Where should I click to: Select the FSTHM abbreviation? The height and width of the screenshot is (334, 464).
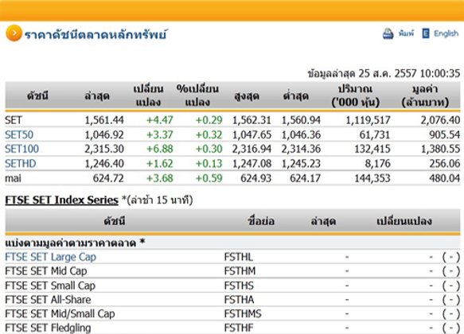point(240,271)
